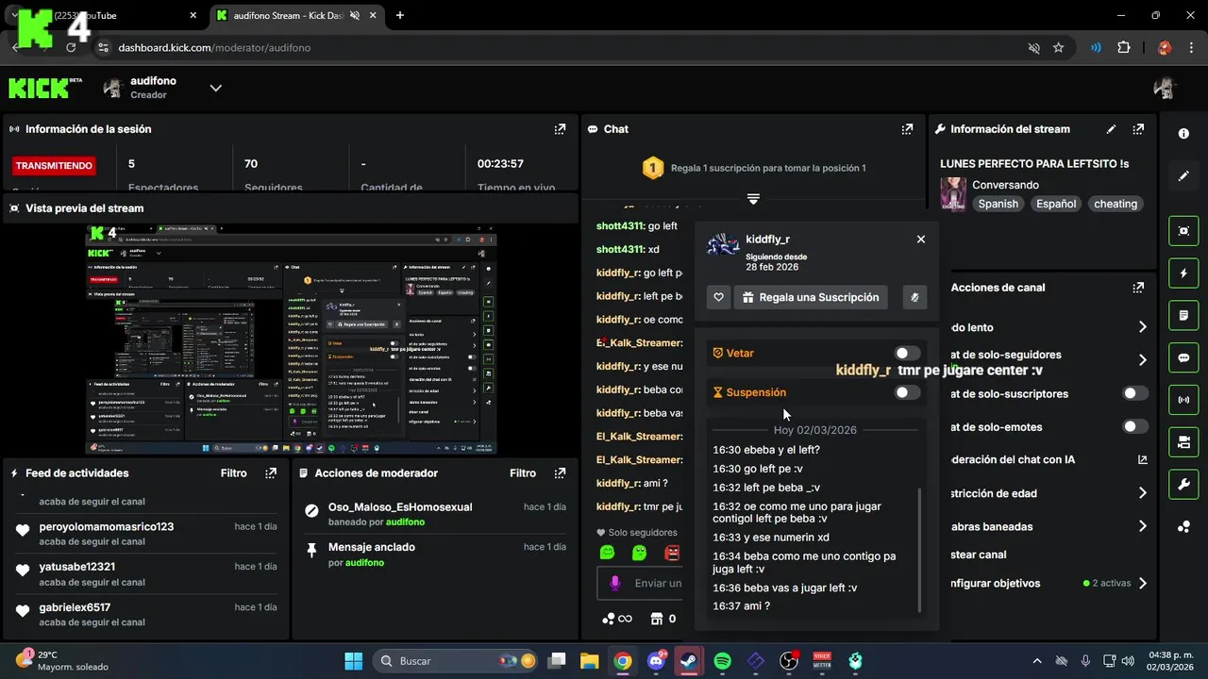Select the audifono Stream Kick Dashboard tab
The image size is (1208, 679).
click(x=296, y=15)
